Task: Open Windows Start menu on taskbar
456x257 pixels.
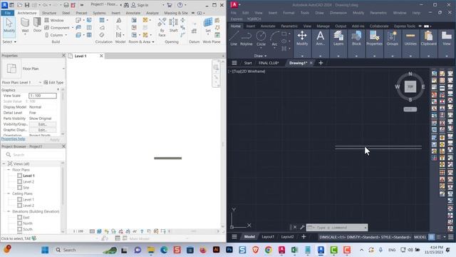Action: click(x=45, y=250)
